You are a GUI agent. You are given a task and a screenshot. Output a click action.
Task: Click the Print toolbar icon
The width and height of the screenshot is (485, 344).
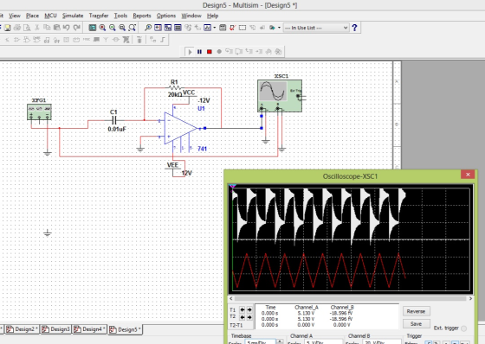[x=17, y=28]
